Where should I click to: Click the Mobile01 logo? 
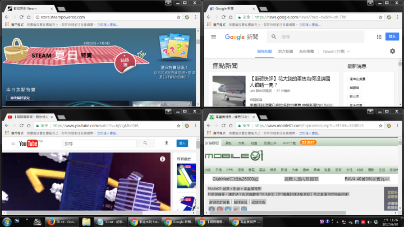234,155
